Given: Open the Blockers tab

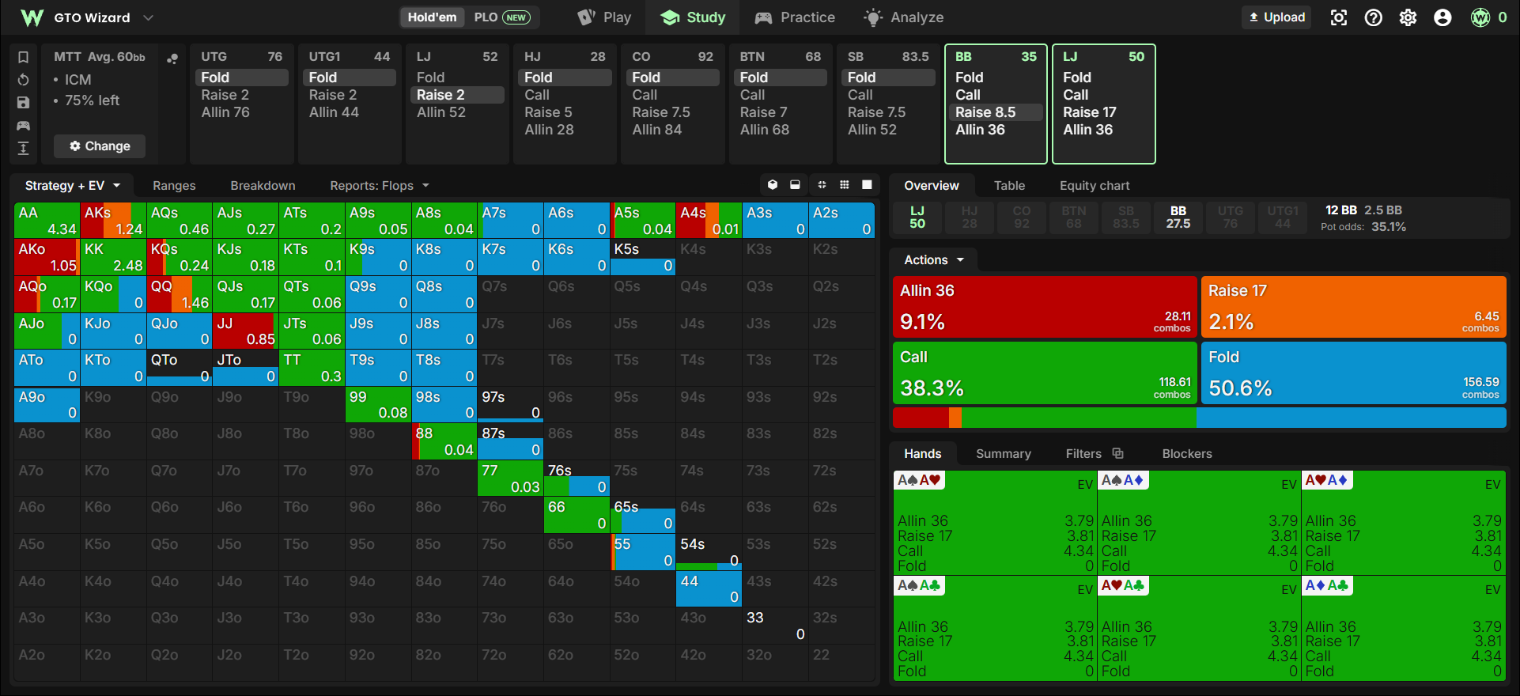Looking at the screenshot, I should [1187, 454].
